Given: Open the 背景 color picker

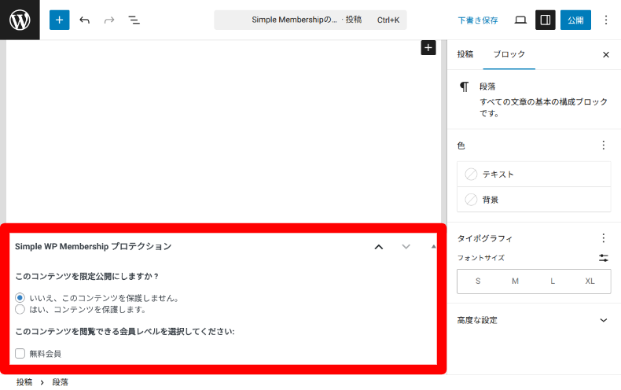Looking at the screenshot, I should 534,200.
